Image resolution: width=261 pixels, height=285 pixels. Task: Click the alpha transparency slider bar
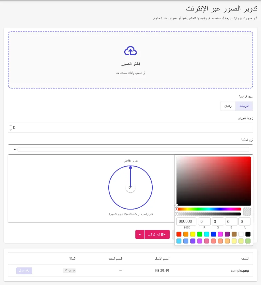coord(209,214)
